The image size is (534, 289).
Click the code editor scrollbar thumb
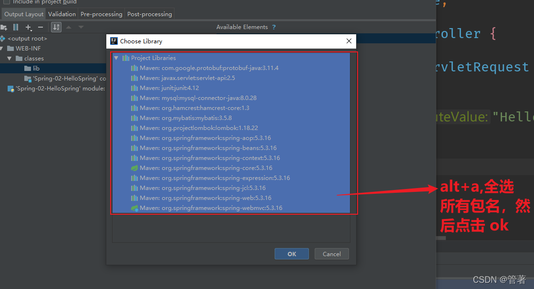pyautogui.click(x=441, y=238)
